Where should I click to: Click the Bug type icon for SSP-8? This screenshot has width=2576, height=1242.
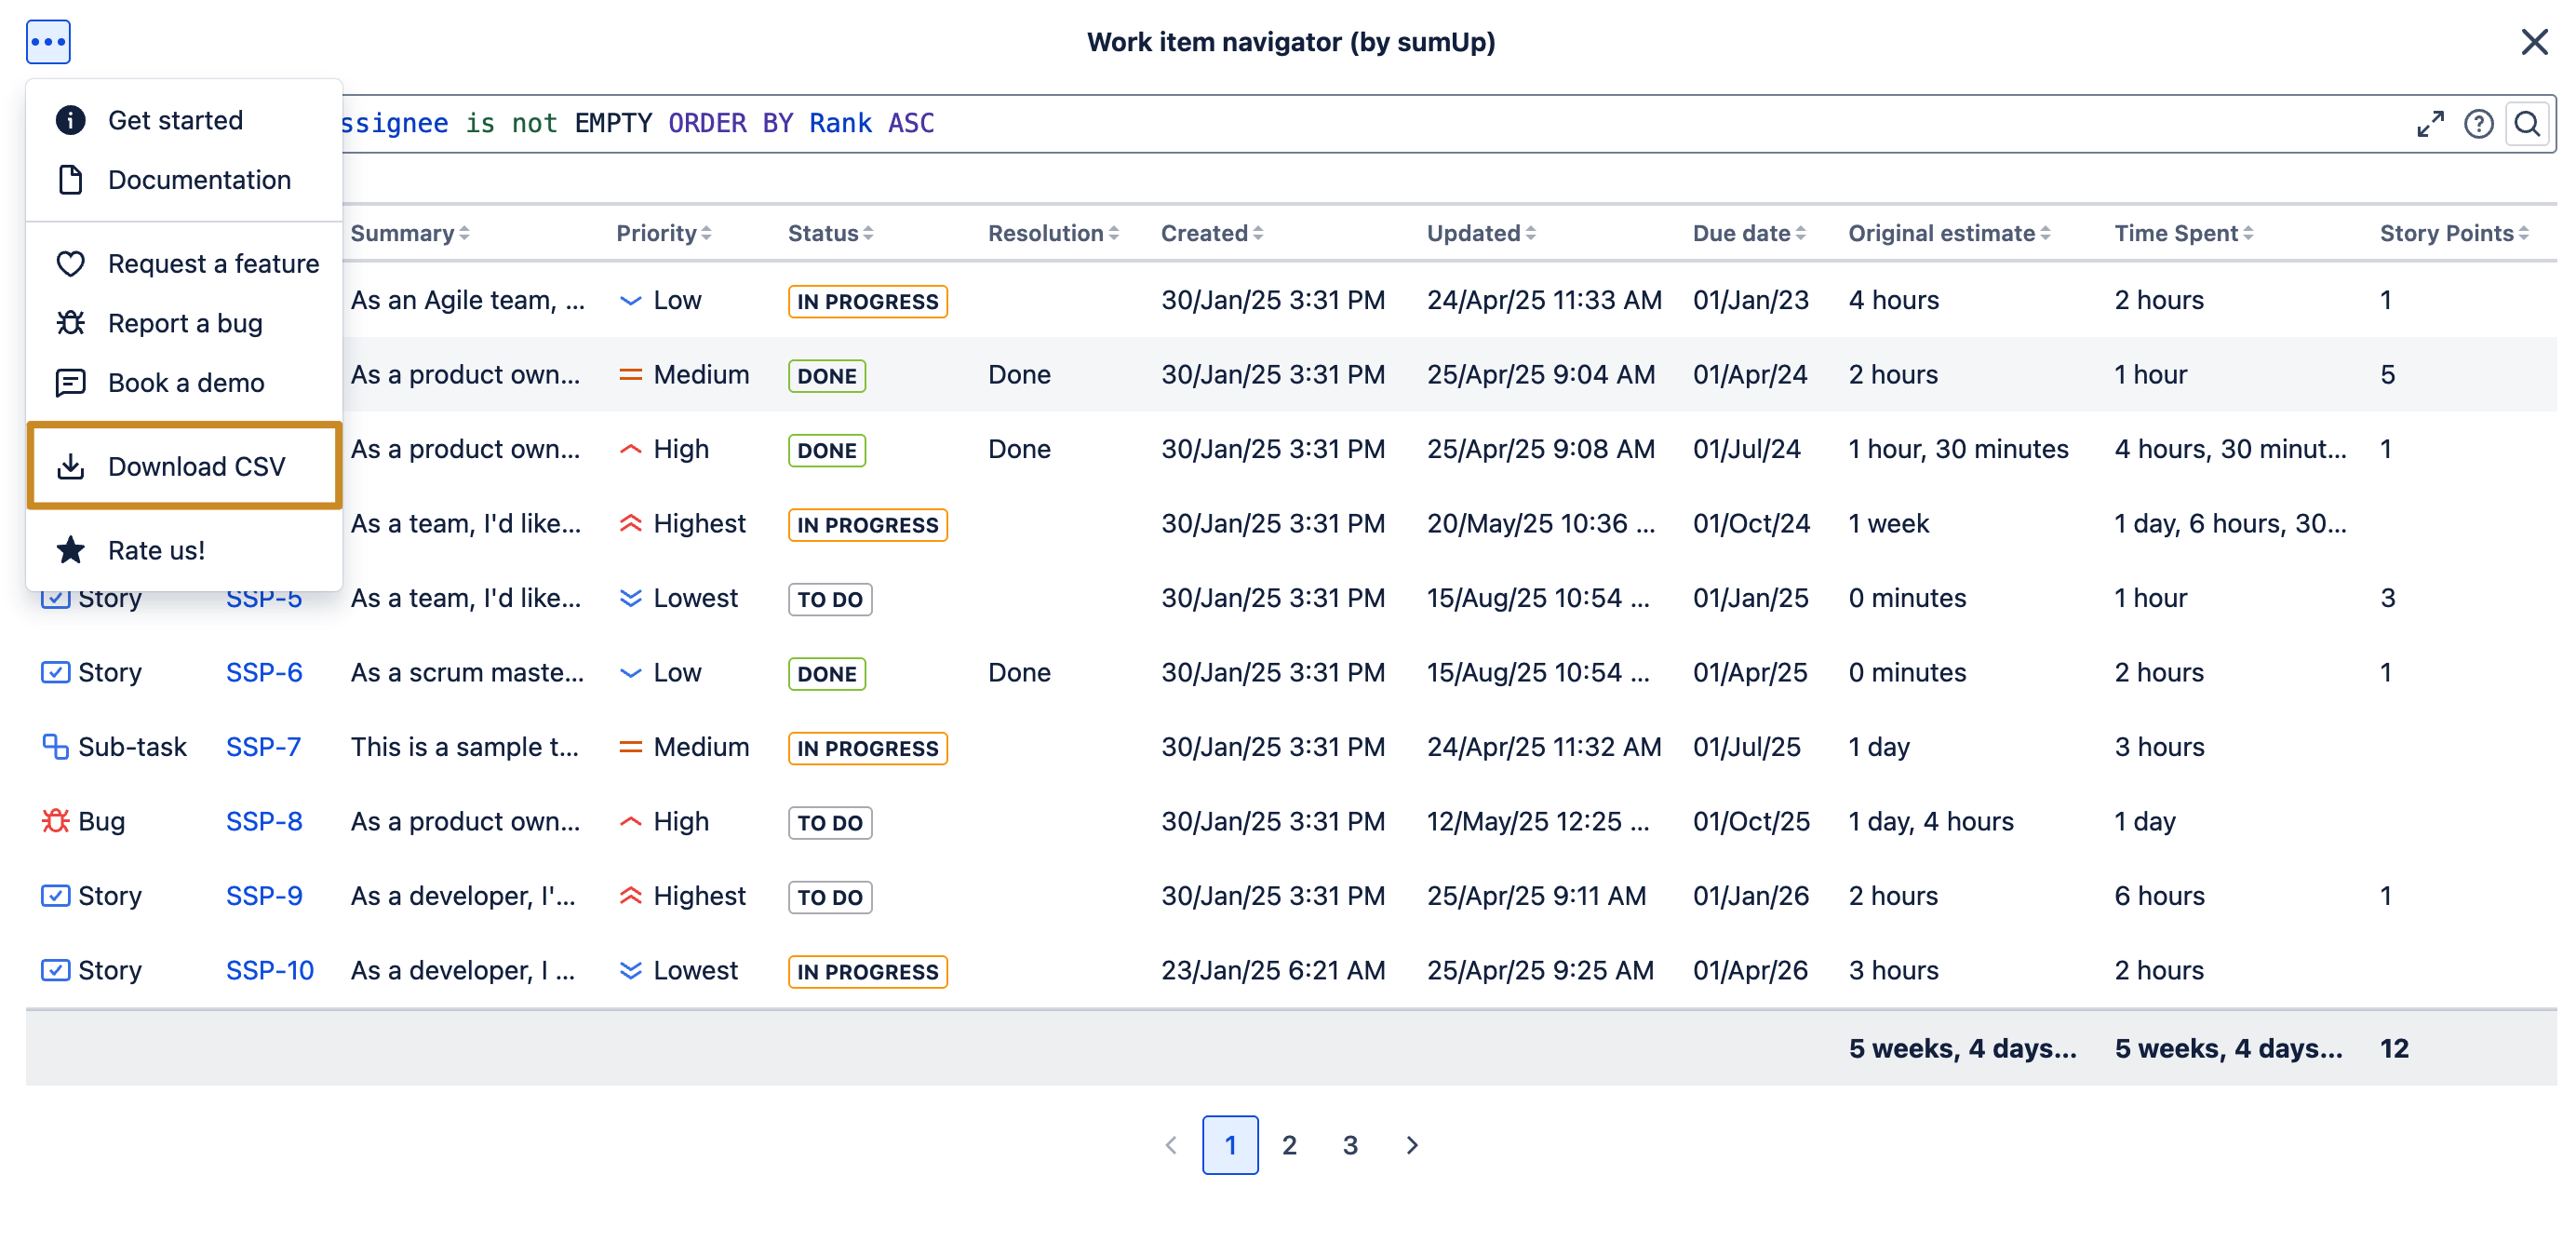click(x=55, y=822)
